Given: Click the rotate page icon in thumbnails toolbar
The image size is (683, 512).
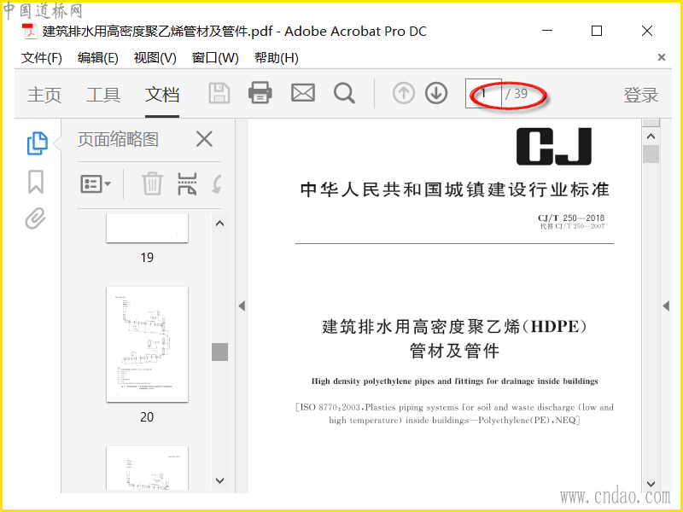Looking at the screenshot, I should [x=217, y=183].
